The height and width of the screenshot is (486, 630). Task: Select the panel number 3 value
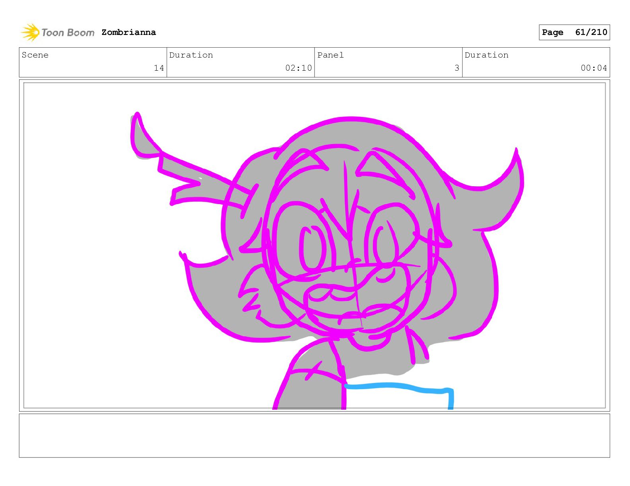tap(457, 68)
